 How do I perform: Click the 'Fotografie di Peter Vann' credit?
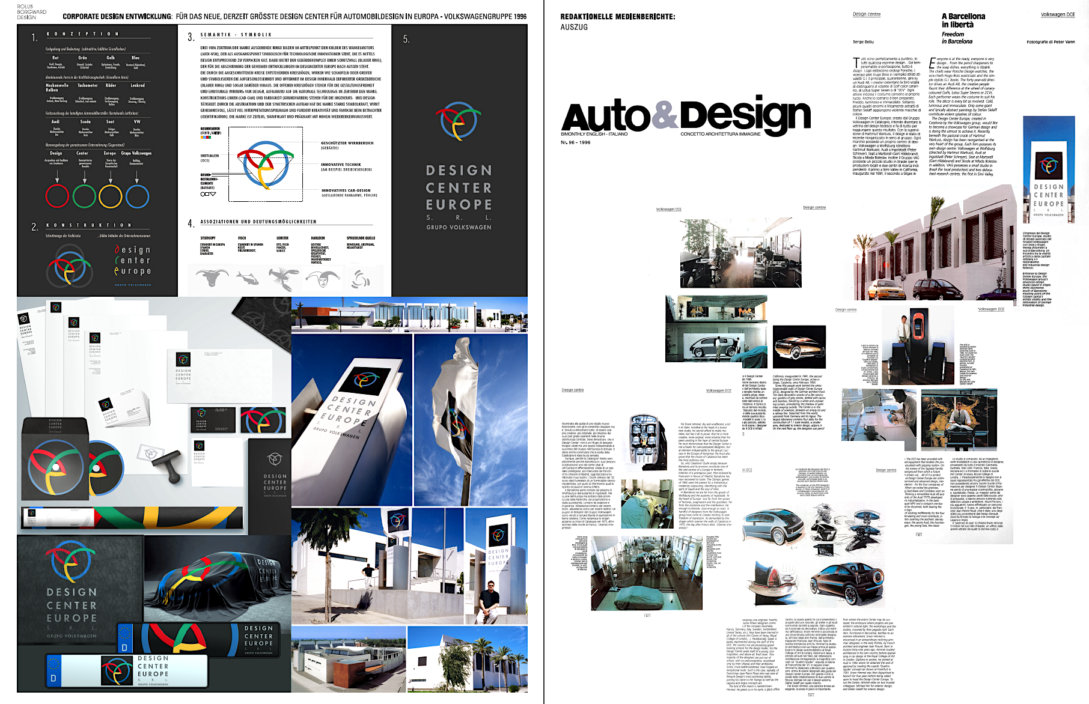[x=1051, y=42]
